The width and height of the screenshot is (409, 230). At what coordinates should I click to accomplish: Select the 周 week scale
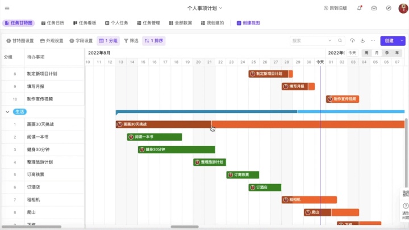[x=366, y=53]
